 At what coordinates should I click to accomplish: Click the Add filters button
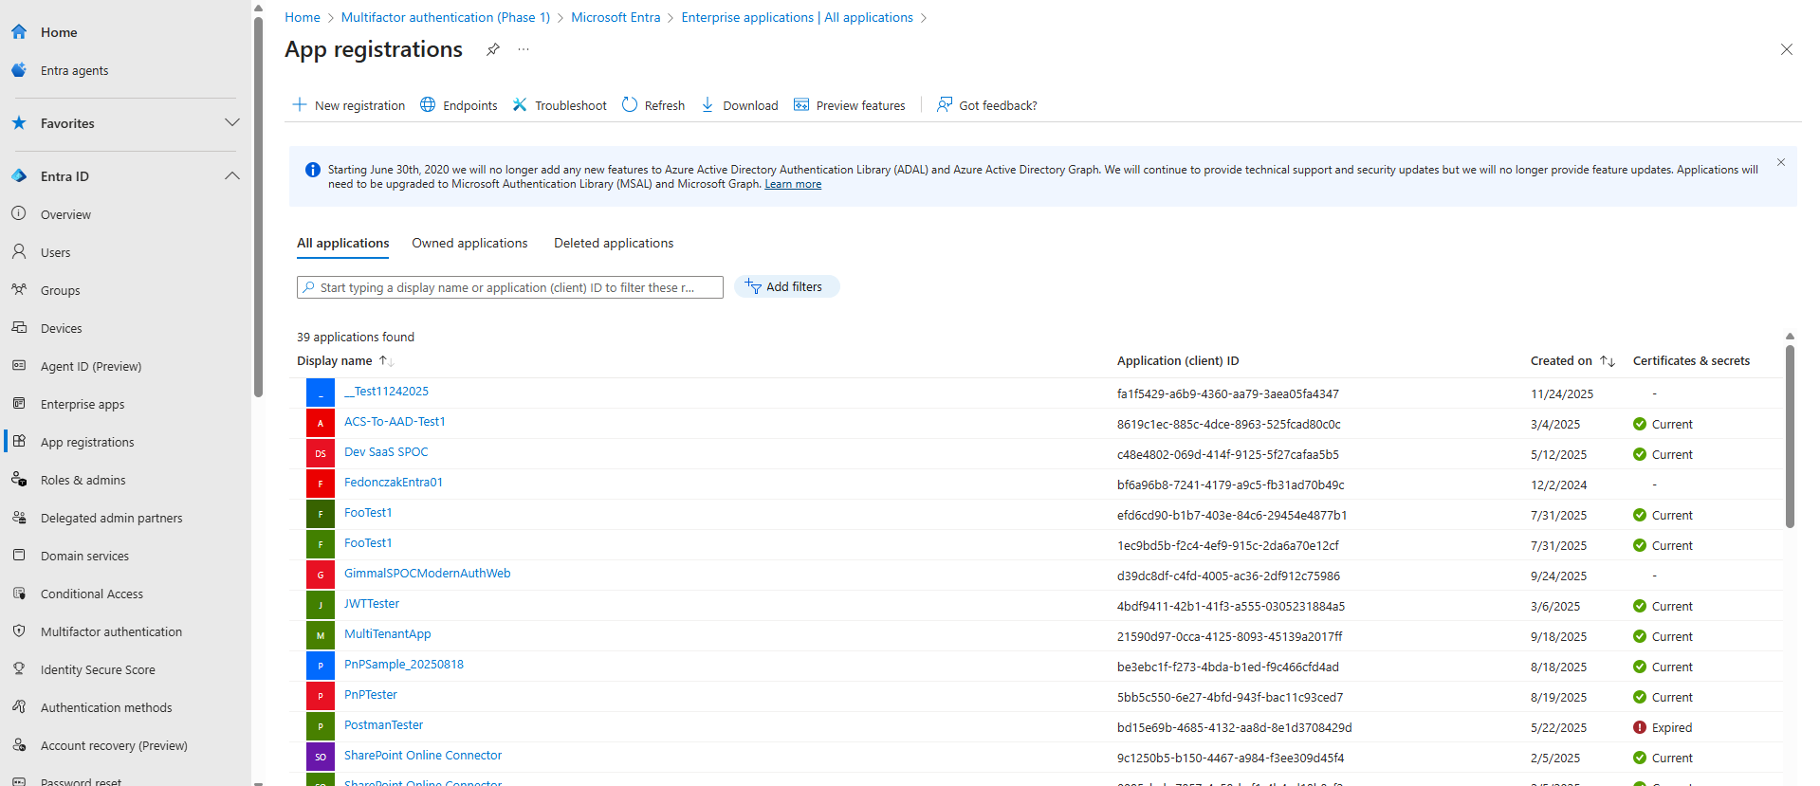pos(786,287)
